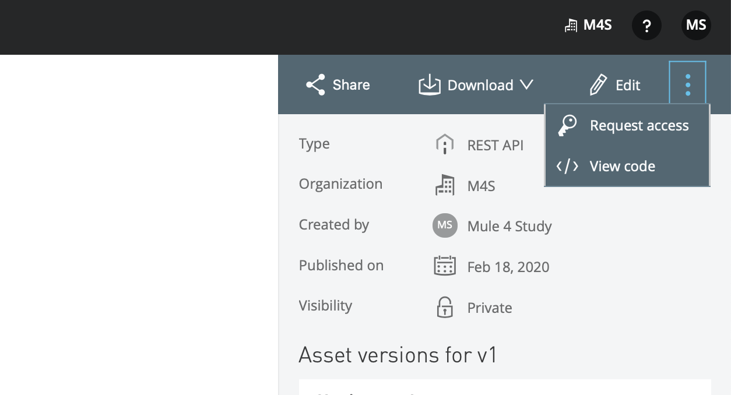Click the code brackets icon

click(x=567, y=167)
